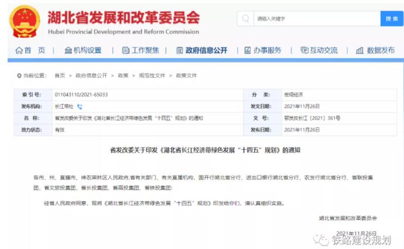The width and height of the screenshot is (404, 249).
Task: Click the chat icon beside 互动交流
Action: pos(304,51)
